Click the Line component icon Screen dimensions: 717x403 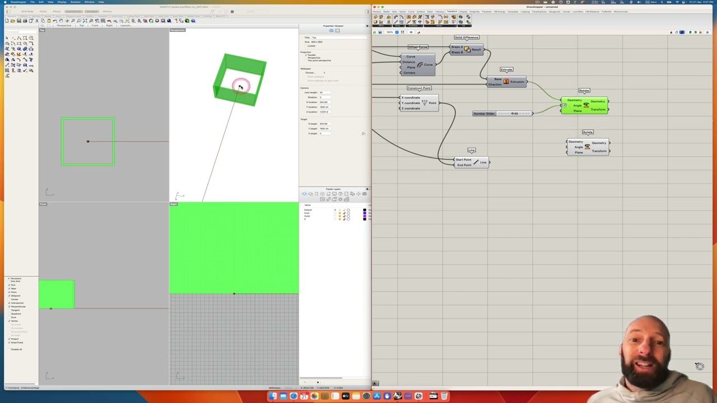pos(476,162)
